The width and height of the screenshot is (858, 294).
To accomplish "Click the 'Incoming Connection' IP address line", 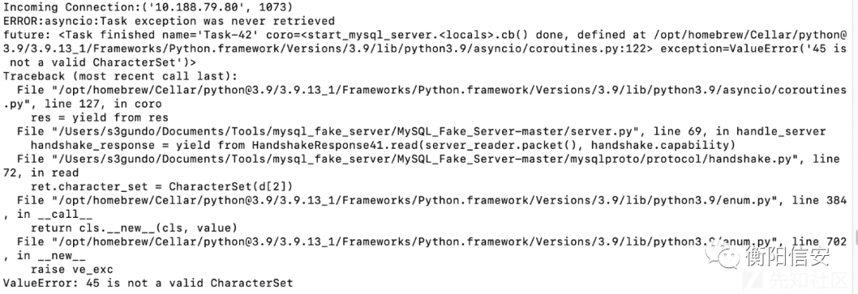I will tap(148, 8).
